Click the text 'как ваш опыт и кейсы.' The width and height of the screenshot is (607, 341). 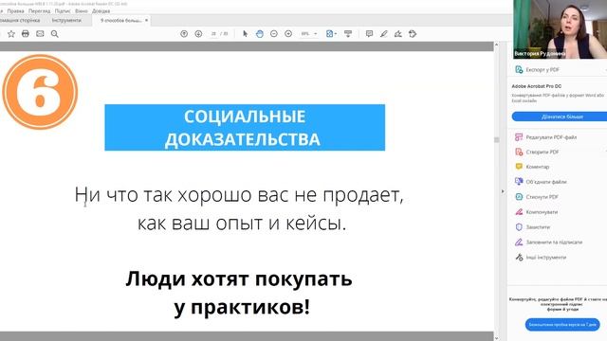tap(242, 224)
